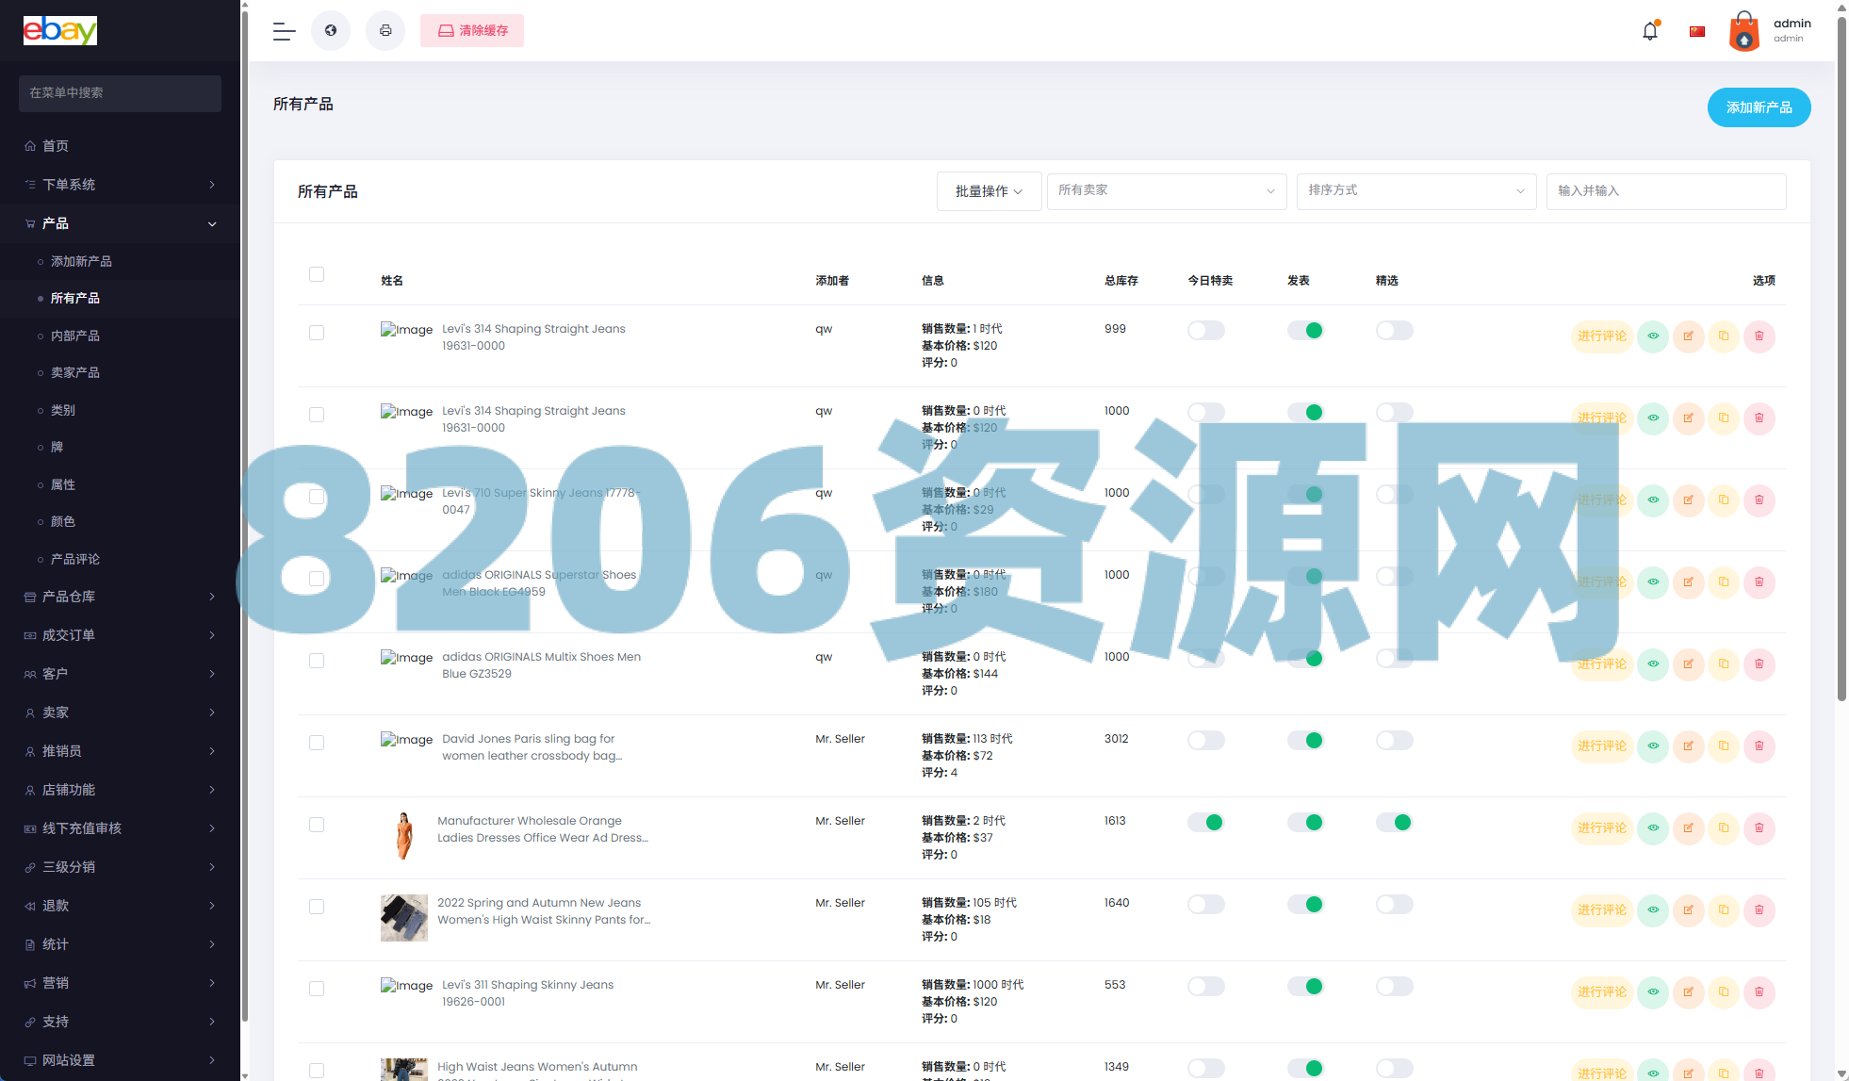The image size is (1849, 1081).
Task: Toggle the hamburger sidebar menu icon
Action: (x=284, y=31)
